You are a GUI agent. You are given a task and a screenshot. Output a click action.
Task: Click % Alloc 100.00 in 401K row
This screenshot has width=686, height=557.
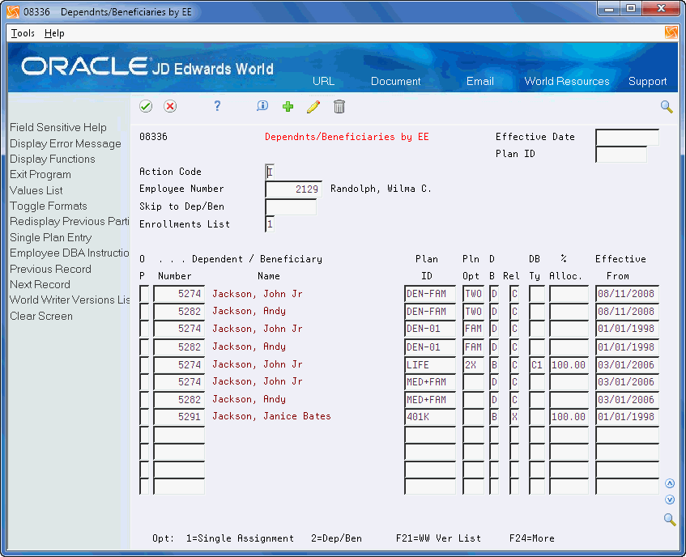(x=569, y=417)
